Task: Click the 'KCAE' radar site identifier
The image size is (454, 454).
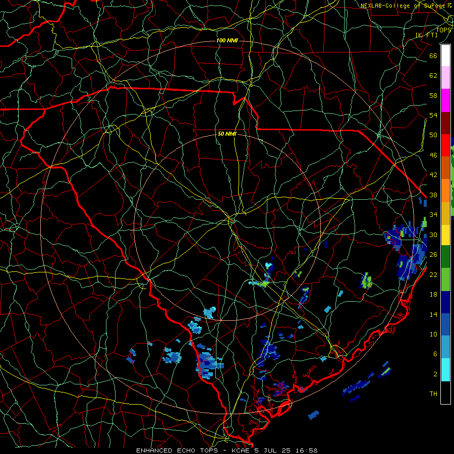Action: point(240,450)
